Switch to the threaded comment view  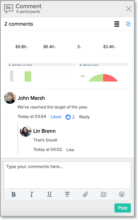pyautogui.click(x=128, y=24)
